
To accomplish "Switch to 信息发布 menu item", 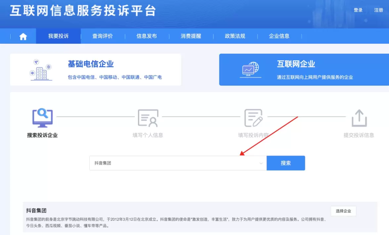I will [147, 36].
